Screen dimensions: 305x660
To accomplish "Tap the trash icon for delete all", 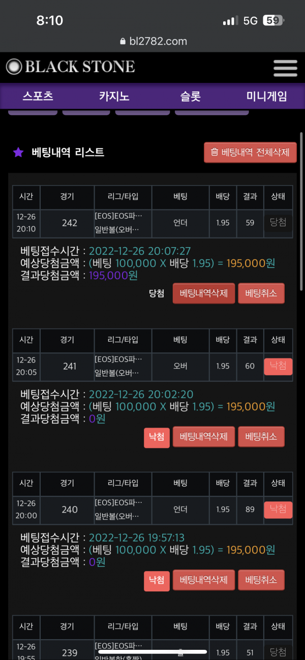I will [x=215, y=152].
